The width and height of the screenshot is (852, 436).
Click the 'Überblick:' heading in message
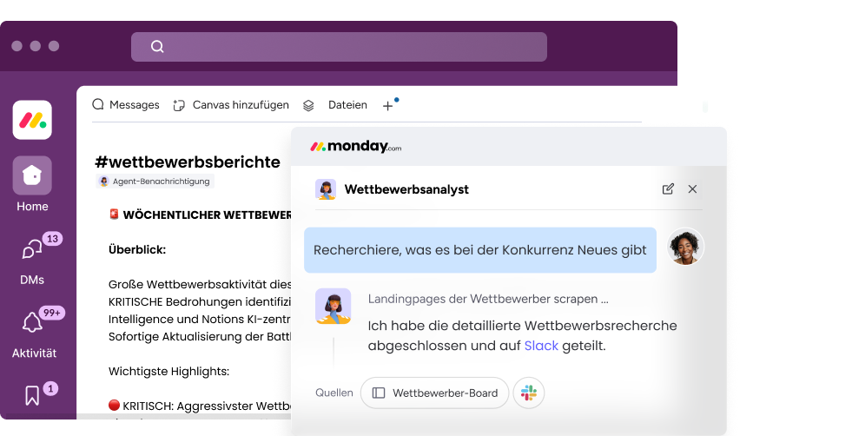(137, 249)
